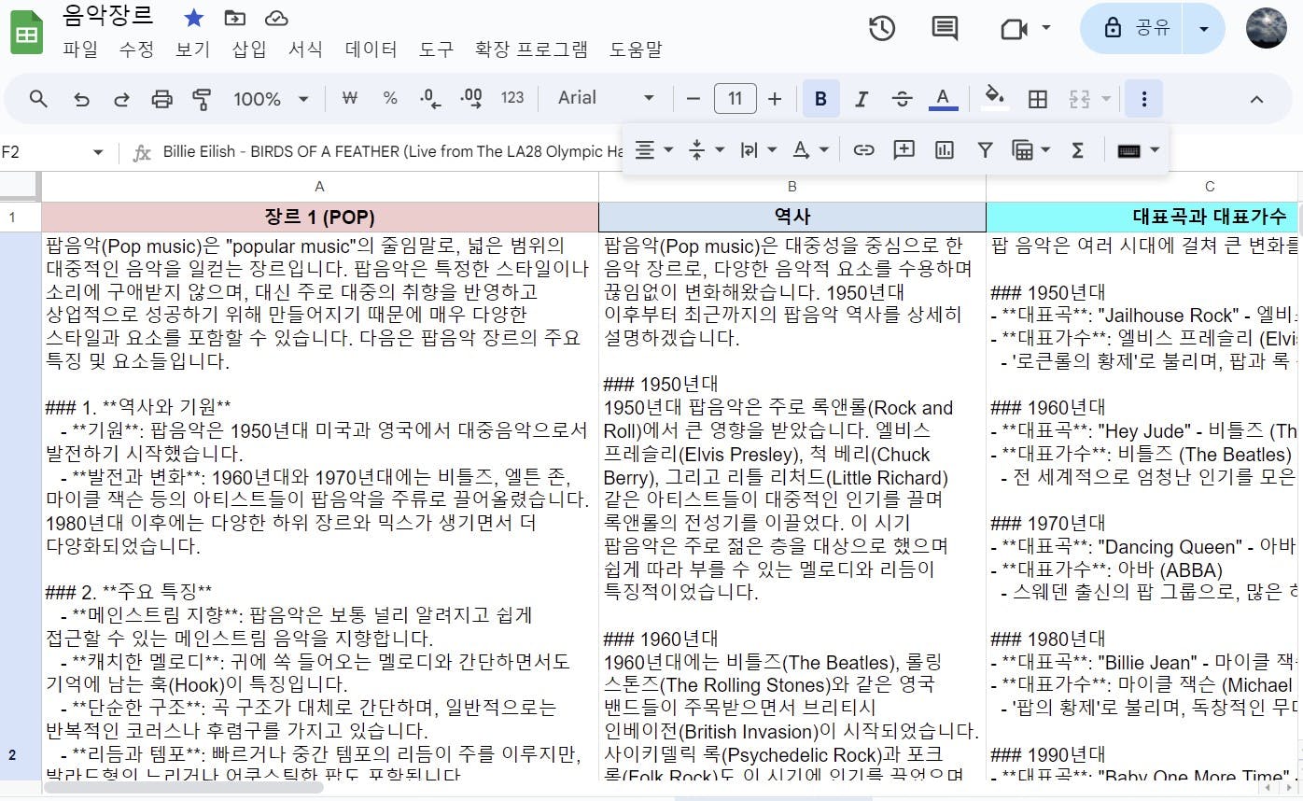
Task: Open the fill color picker
Action: (x=995, y=99)
